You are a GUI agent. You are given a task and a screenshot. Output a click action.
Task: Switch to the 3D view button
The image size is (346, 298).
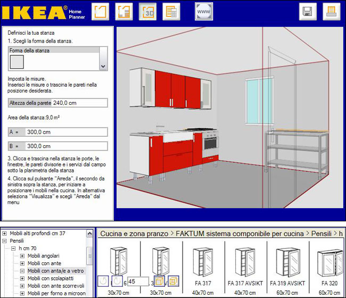point(147,11)
